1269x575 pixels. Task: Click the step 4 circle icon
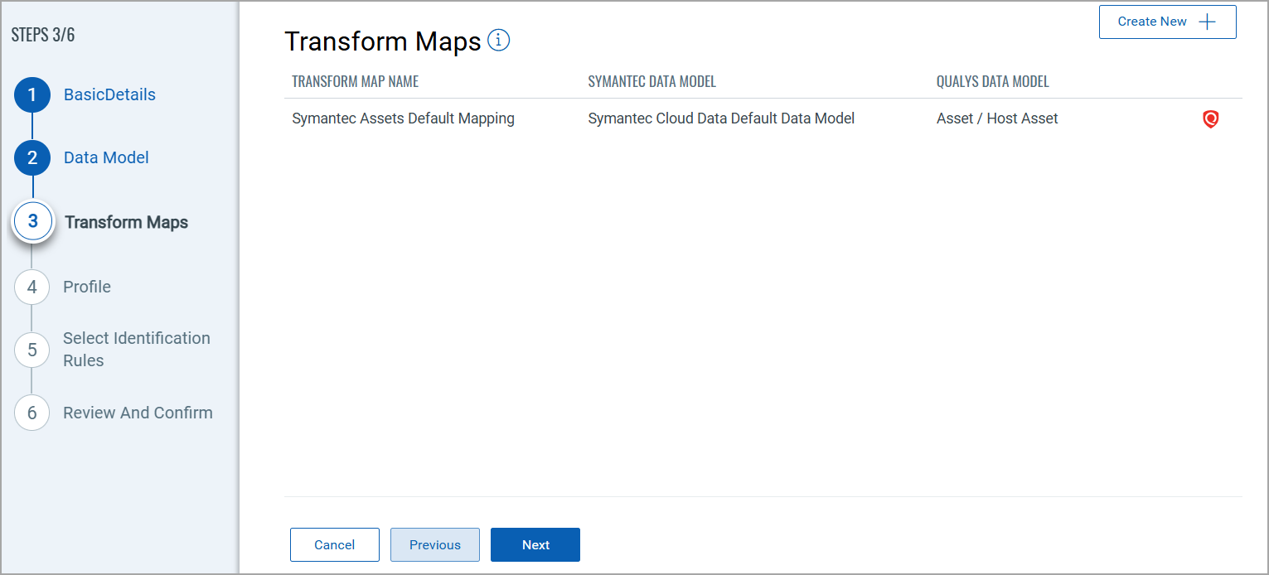tap(32, 287)
